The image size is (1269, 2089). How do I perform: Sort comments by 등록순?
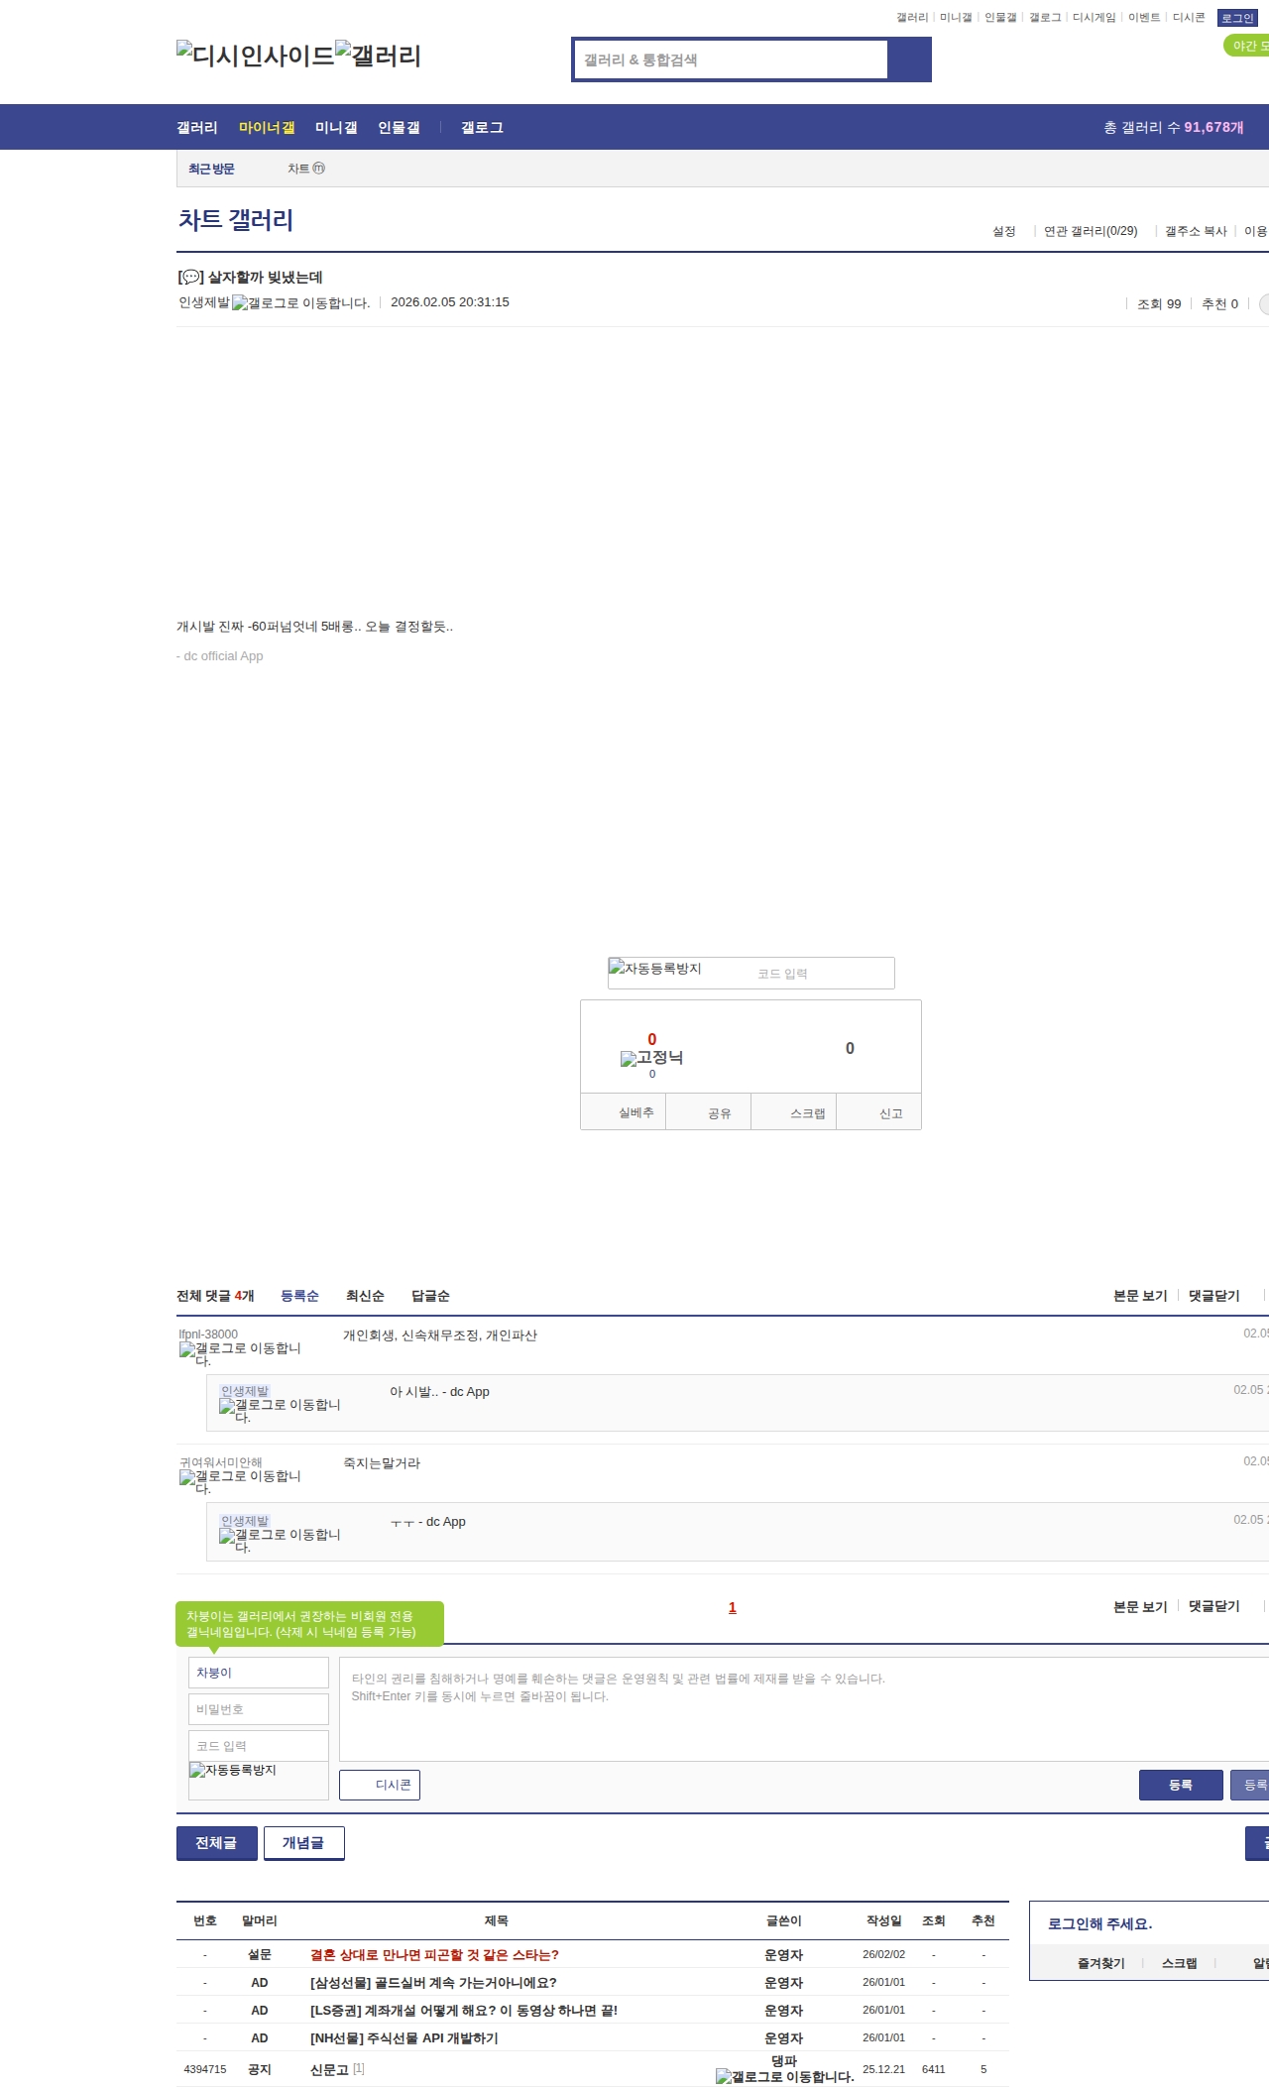click(x=299, y=1296)
